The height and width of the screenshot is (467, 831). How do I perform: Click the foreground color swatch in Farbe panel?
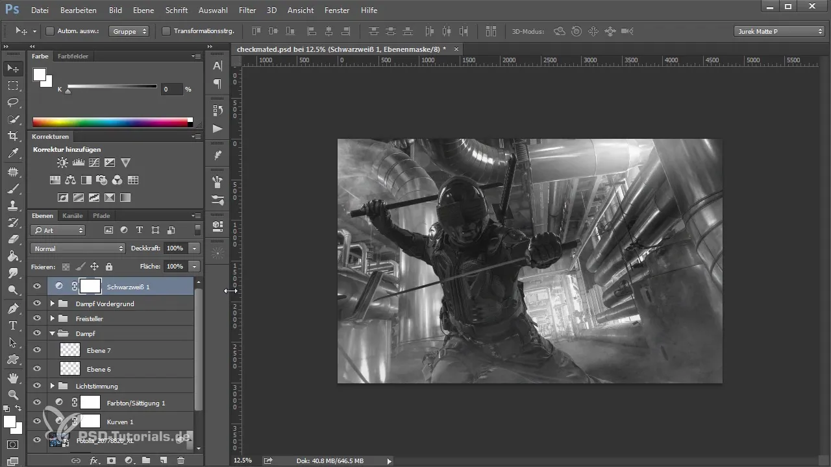click(x=40, y=74)
